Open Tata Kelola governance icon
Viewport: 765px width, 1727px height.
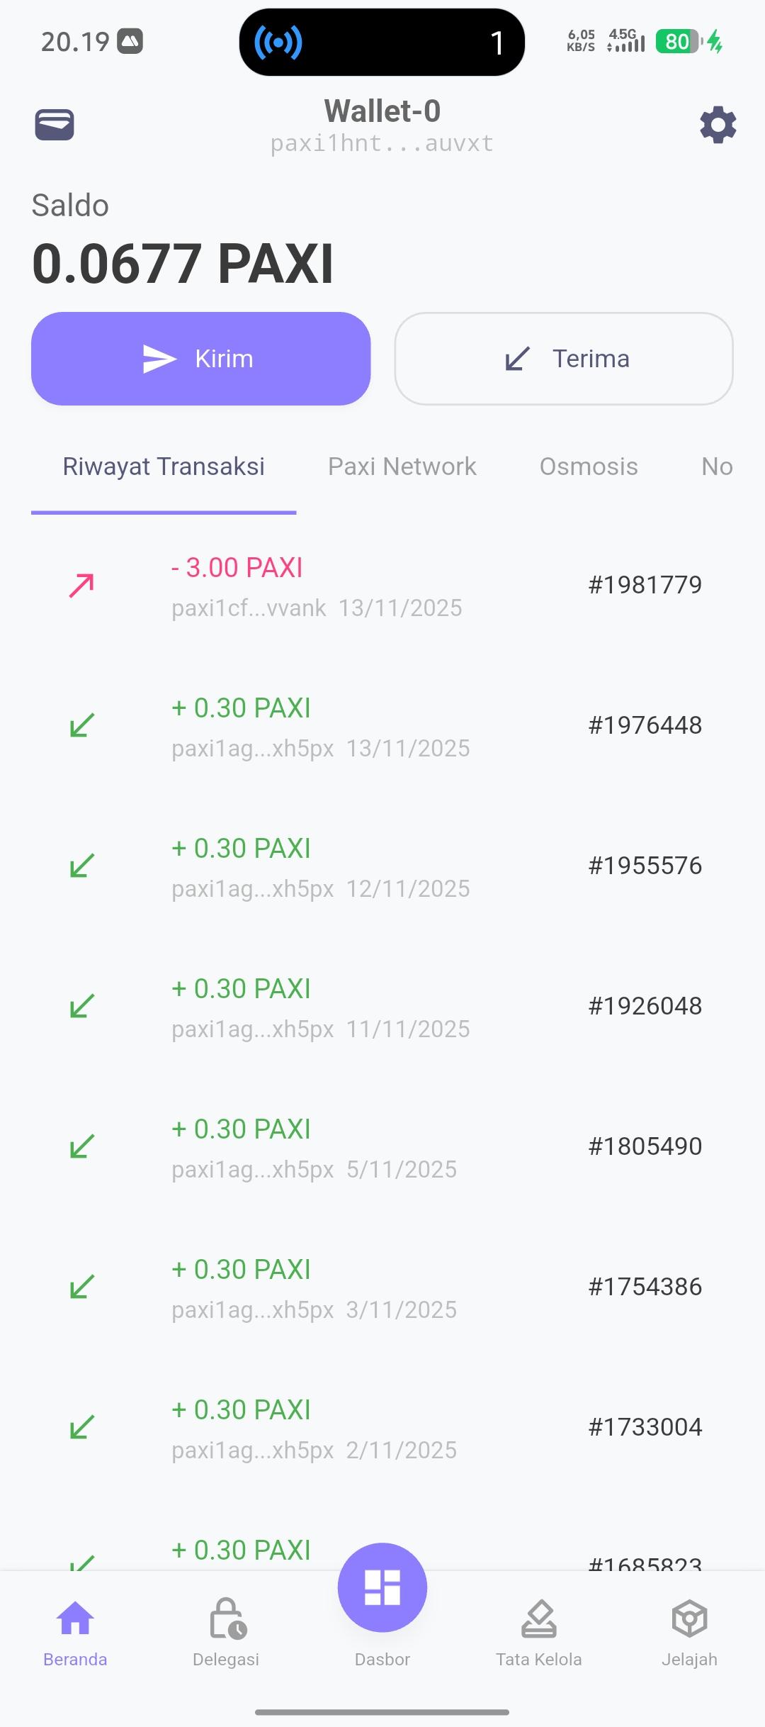538,1619
